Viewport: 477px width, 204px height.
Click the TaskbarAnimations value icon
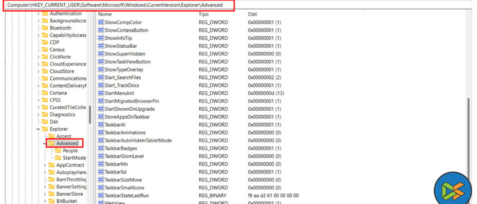pos(101,133)
